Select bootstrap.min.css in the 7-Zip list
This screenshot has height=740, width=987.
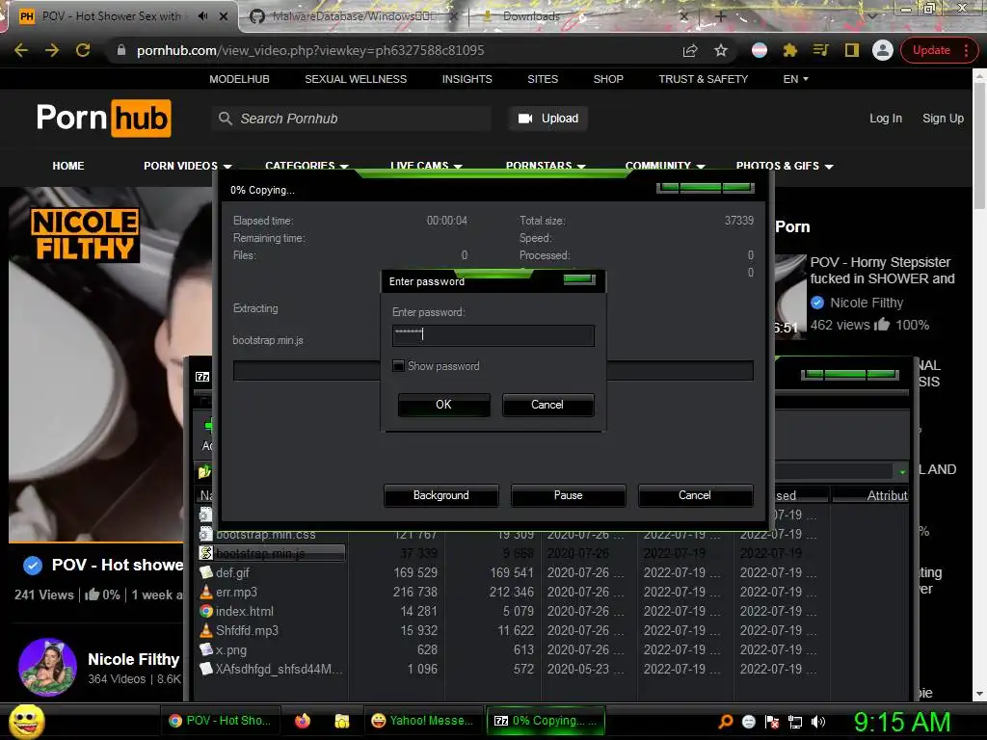coord(265,536)
